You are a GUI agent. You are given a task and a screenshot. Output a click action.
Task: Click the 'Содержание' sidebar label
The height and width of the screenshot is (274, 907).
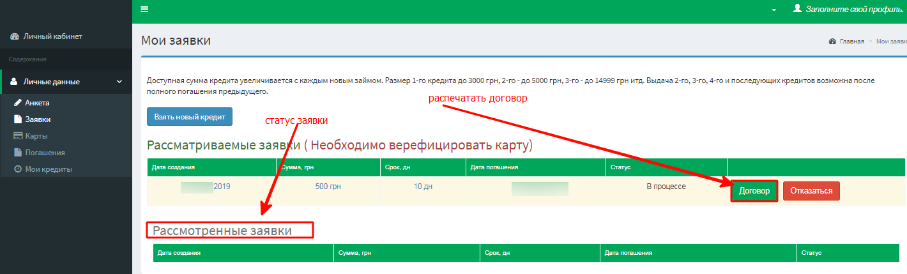[x=27, y=59]
